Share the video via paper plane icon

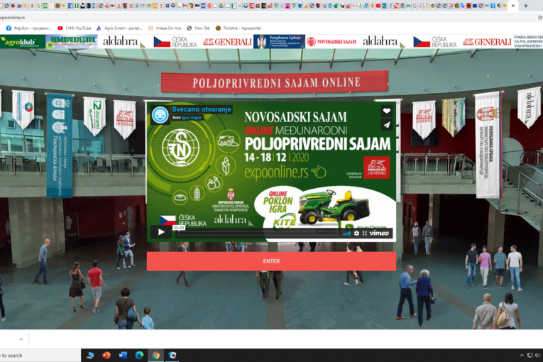[386, 125]
